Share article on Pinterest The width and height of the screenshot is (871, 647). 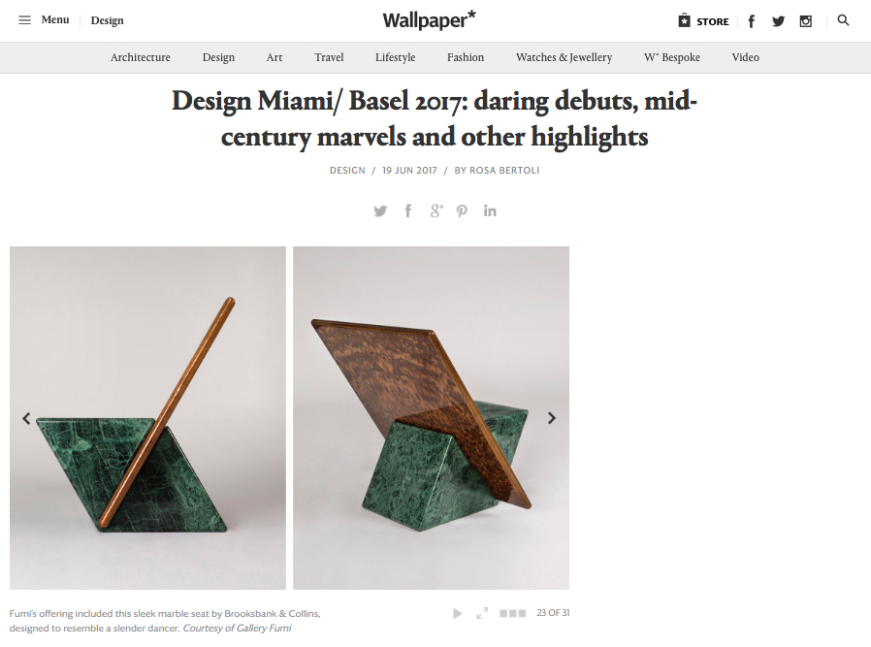462,211
